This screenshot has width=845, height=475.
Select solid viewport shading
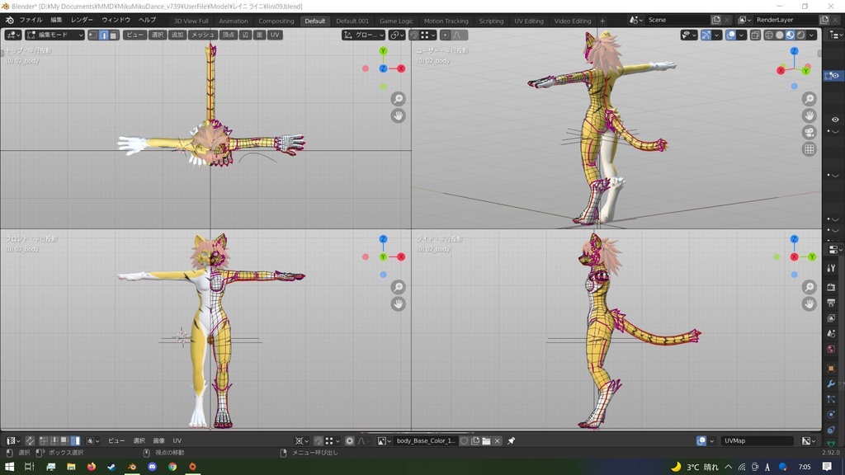(x=780, y=35)
